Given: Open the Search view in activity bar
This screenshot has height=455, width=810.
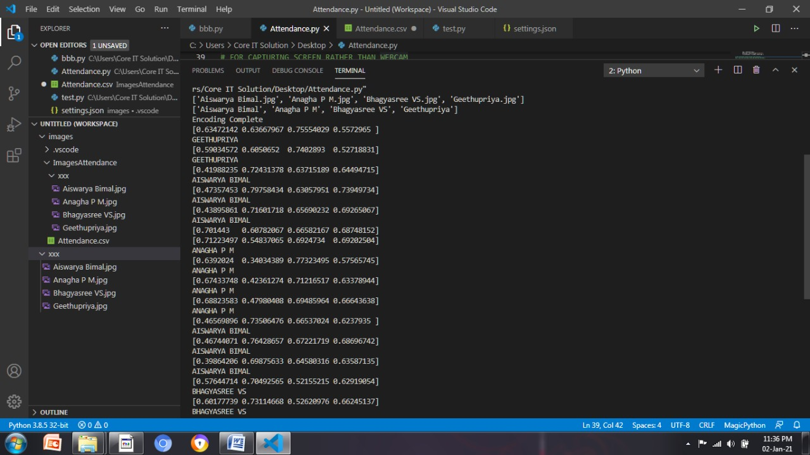Looking at the screenshot, I should click(14, 63).
